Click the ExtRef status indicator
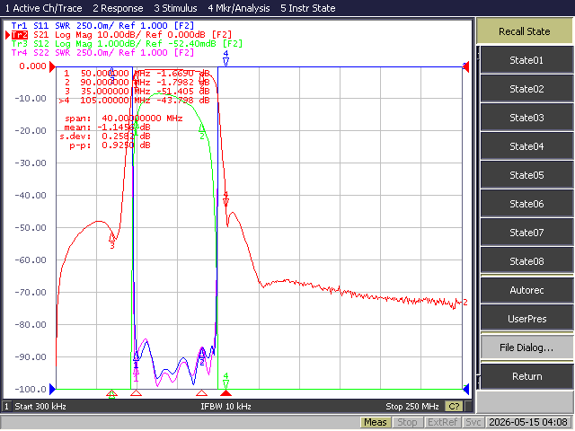Viewport: 575px width, 431px height. point(442,423)
